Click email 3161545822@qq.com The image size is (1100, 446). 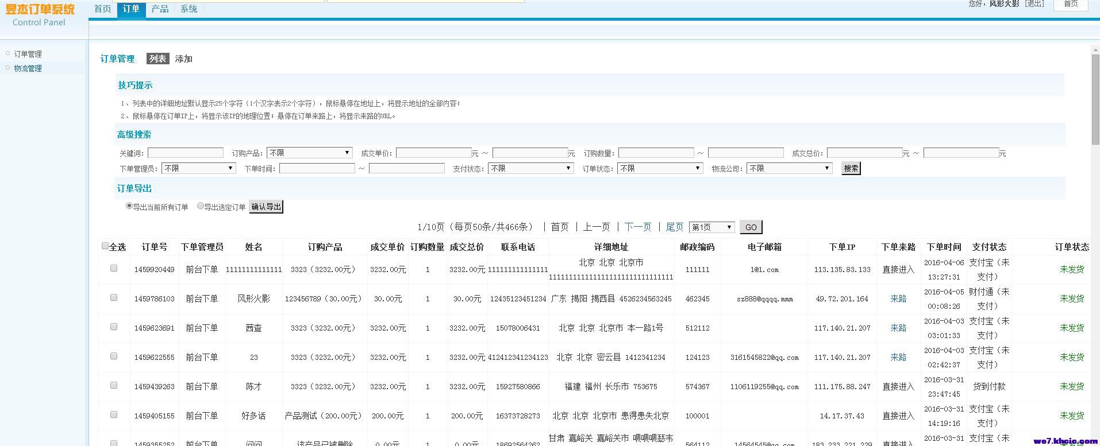[x=764, y=358]
